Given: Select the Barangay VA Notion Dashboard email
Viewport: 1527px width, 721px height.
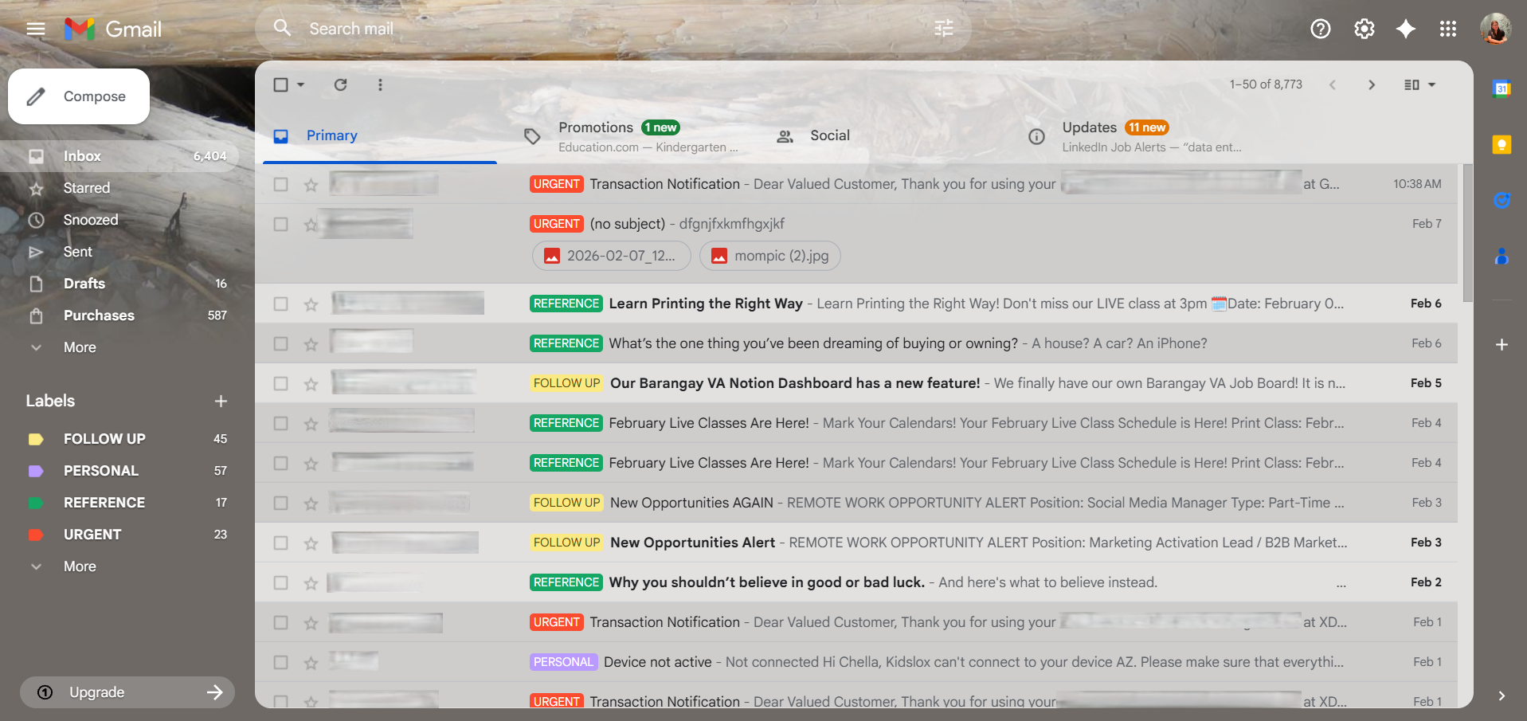Looking at the screenshot, I should click(280, 383).
